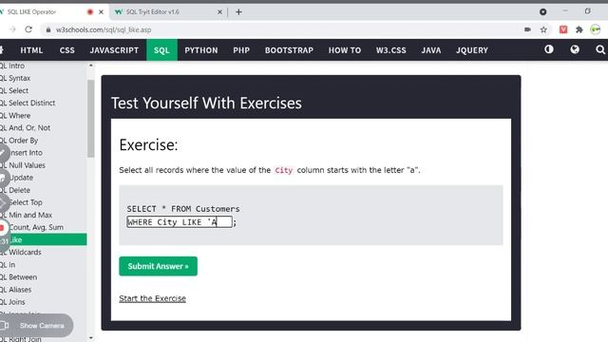This screenshot has width=608, height=342.
Task: Click the SELECT * FROM Customers line
Action: click(x=183, y=209)
